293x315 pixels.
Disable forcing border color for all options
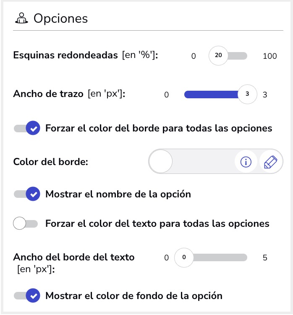pyautogui.click(x=27, y=128)
